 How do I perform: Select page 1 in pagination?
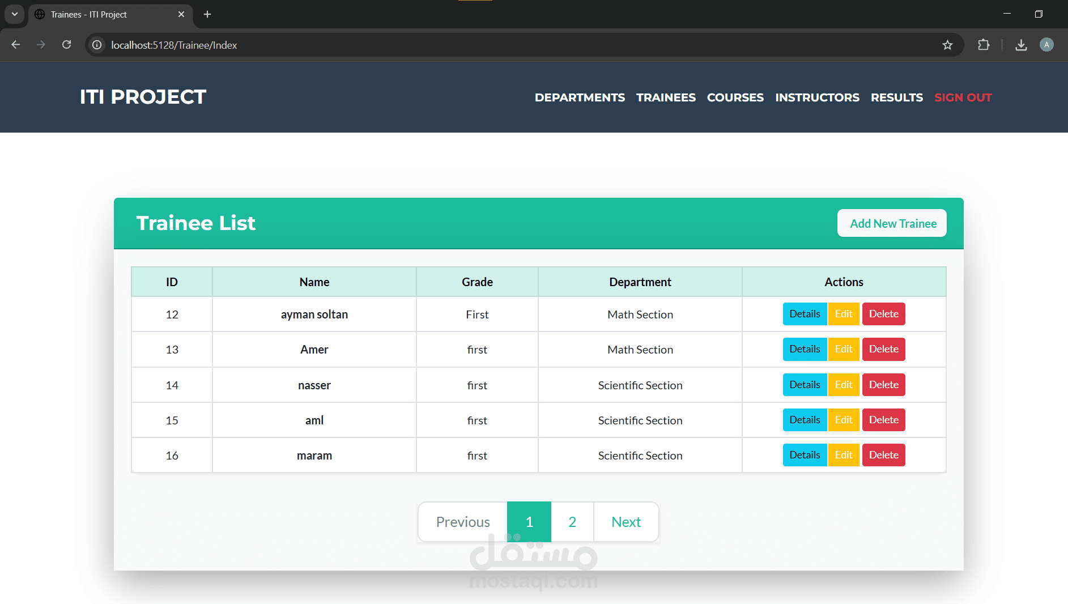pos(529,522)
